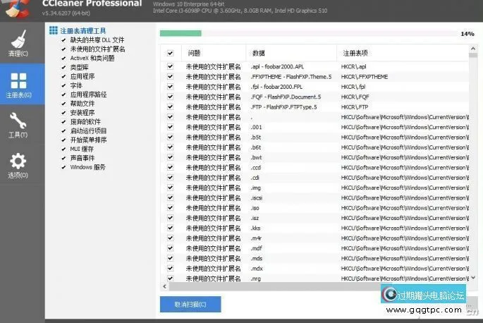Sort by the 数据 column header
The height and width of the screenshot is (323, 483).
click(x=258, y=53)
